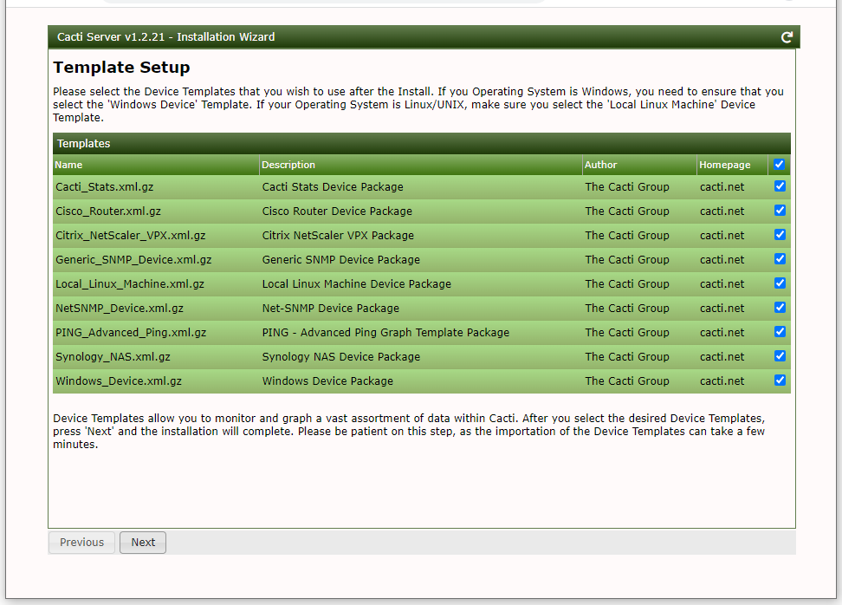Click the Template Setup heading
842x605 pixels.
point(121,68)
